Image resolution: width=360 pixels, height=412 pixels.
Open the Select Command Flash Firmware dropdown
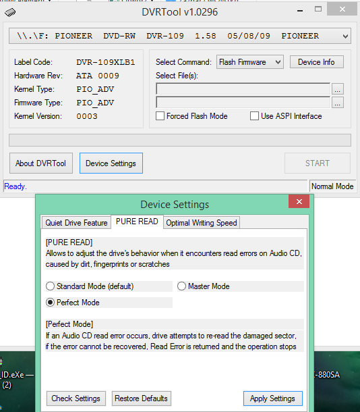[250, 62]
